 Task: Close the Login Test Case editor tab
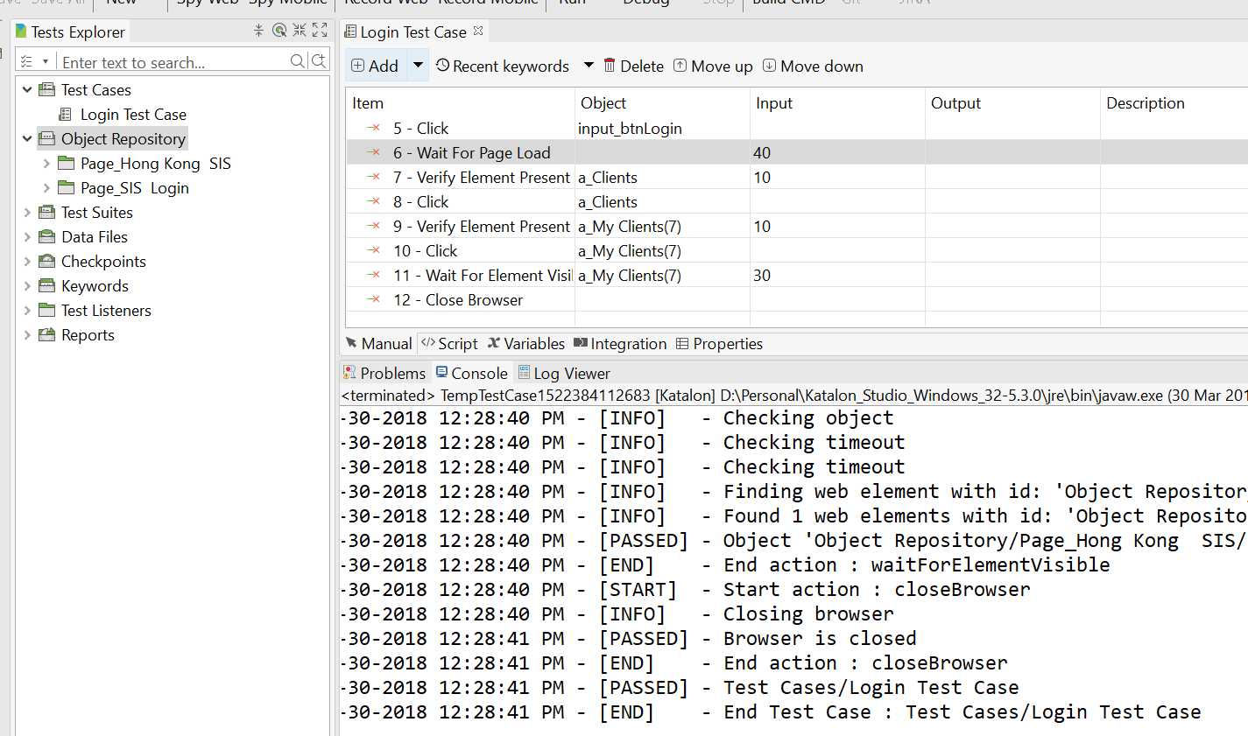(478, 31)
